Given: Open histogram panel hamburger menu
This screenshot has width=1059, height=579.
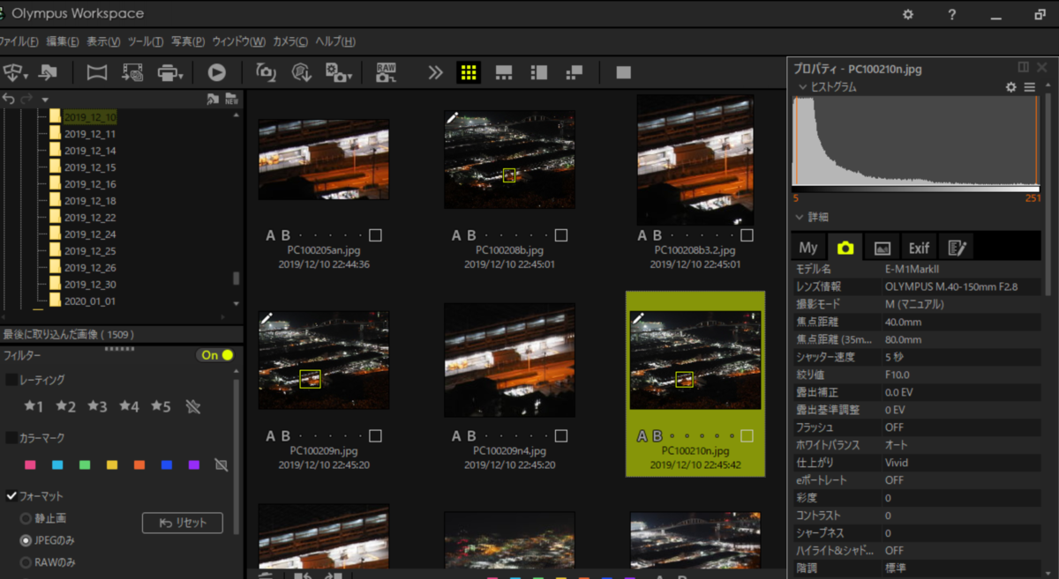Looking at the screenshot, I should click(x=1030, y=87).
